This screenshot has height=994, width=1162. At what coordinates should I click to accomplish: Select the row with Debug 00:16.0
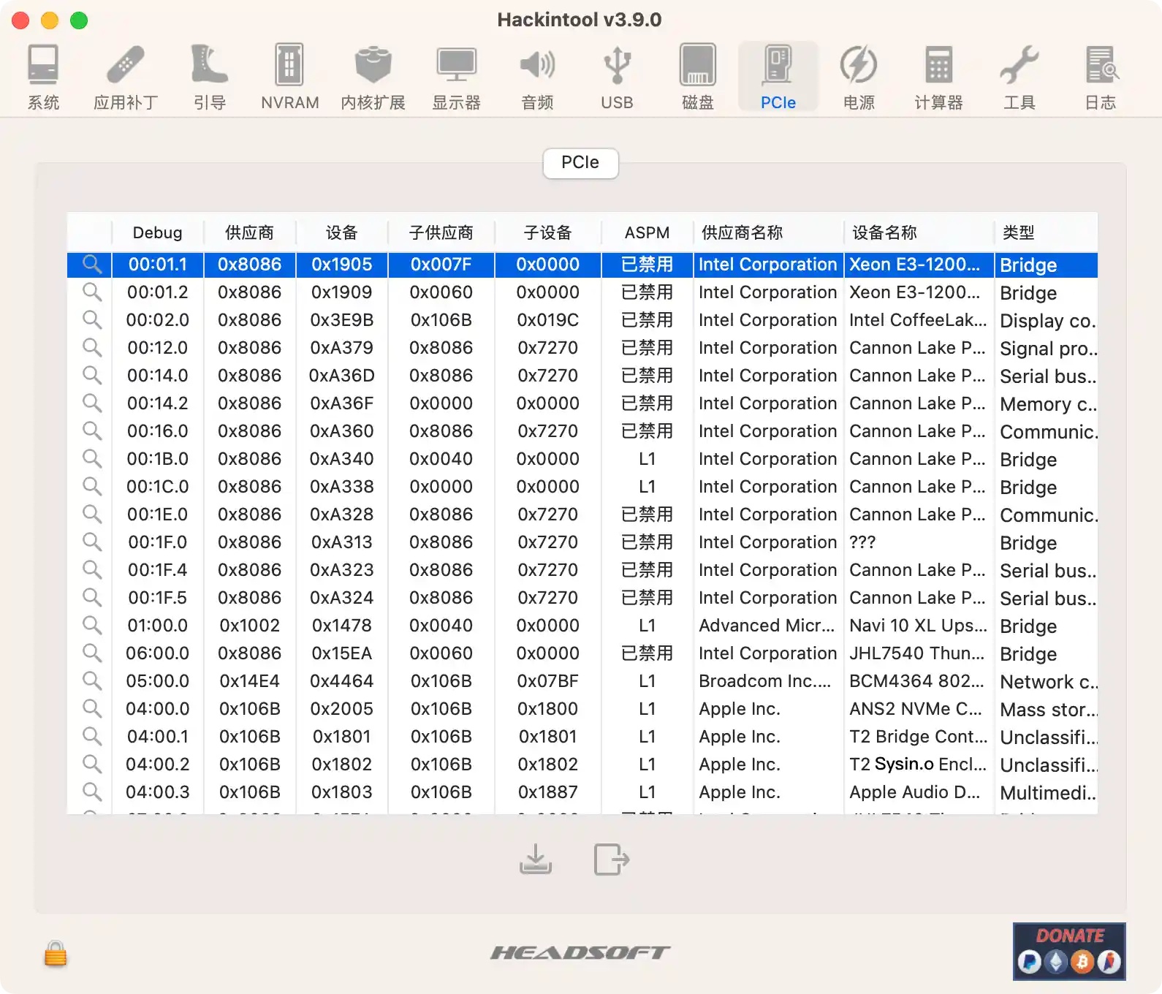[582, 430]
